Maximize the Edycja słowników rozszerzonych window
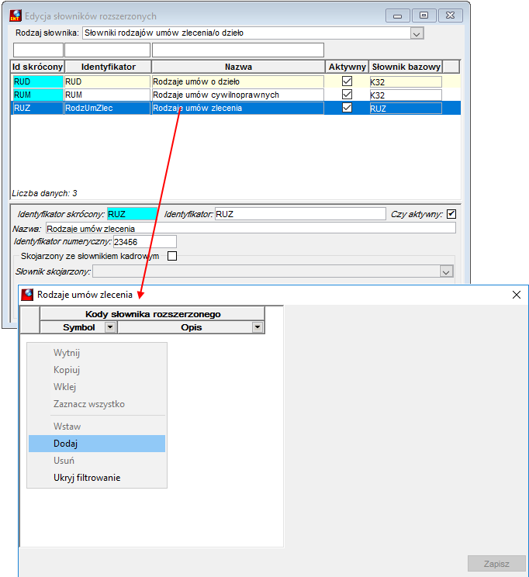Image resolution: width=529 pixels, height=577 pixels. point(424,16)
